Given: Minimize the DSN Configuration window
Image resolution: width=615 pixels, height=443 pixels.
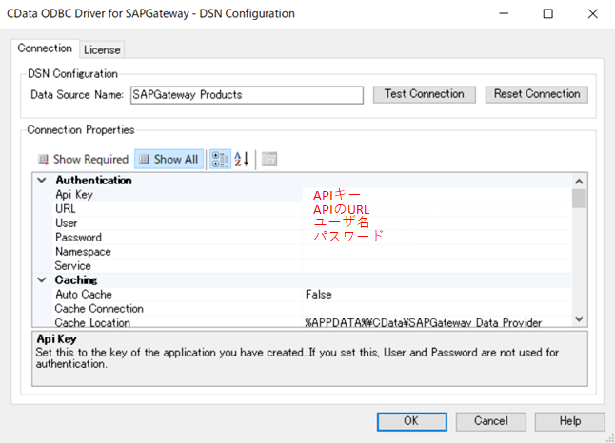Looking at the screenshot, I should (x=504, y=13).
